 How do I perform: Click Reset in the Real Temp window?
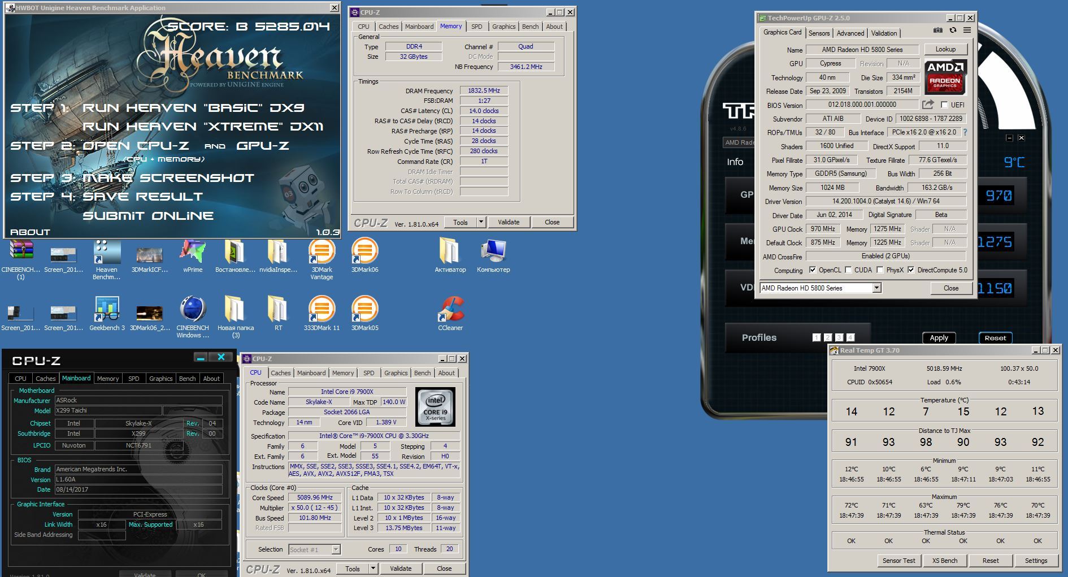990,561
